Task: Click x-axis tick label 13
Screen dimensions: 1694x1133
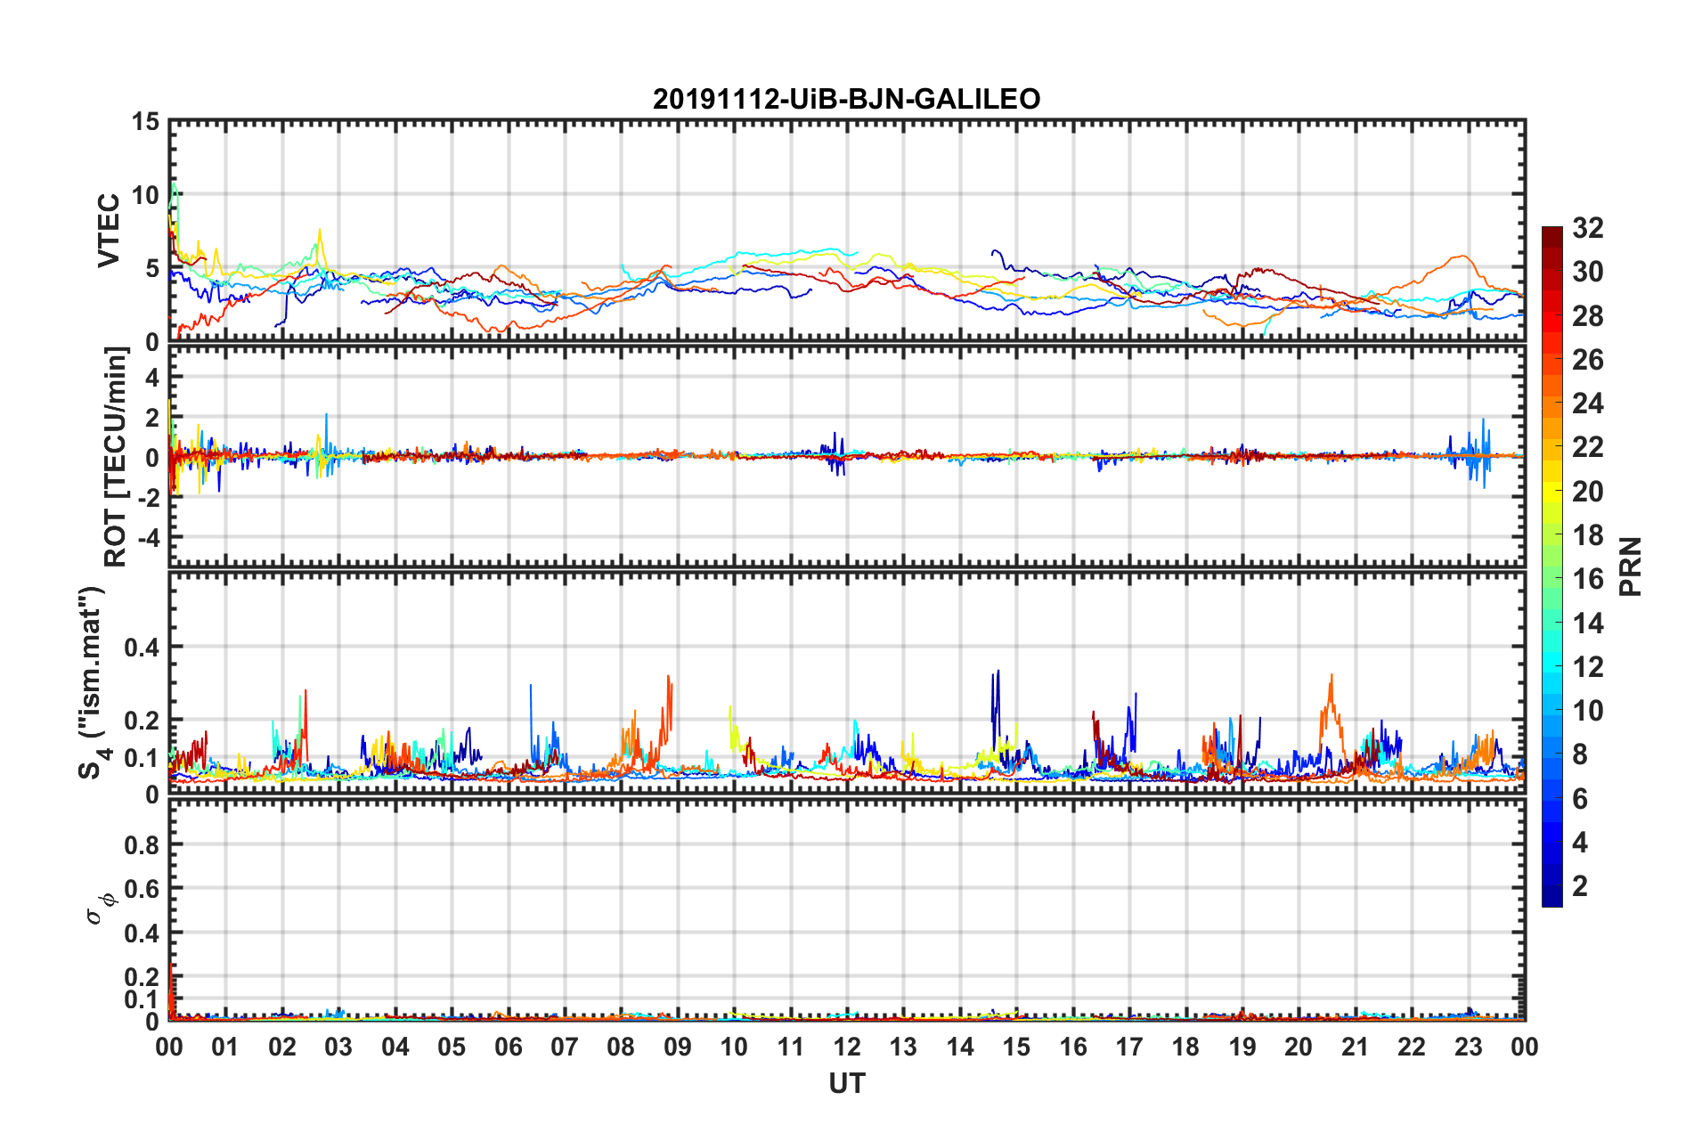Action: [903, 1047]
